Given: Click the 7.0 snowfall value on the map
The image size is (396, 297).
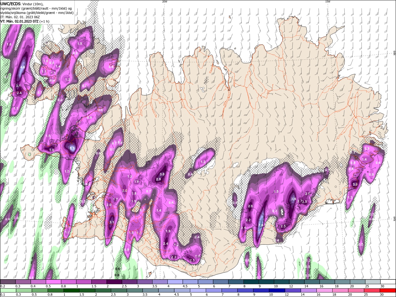Looking at the screenshot, I should (x=260, y=225).
